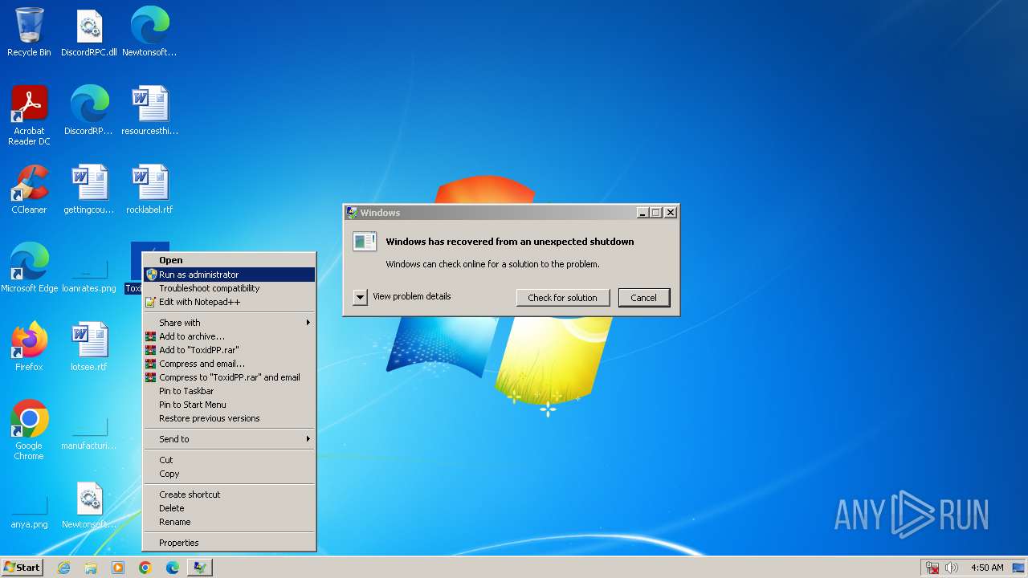Viewport: 1028px width, 578px height.
Task: Select Copy in context menu
Action: [229, 474]
